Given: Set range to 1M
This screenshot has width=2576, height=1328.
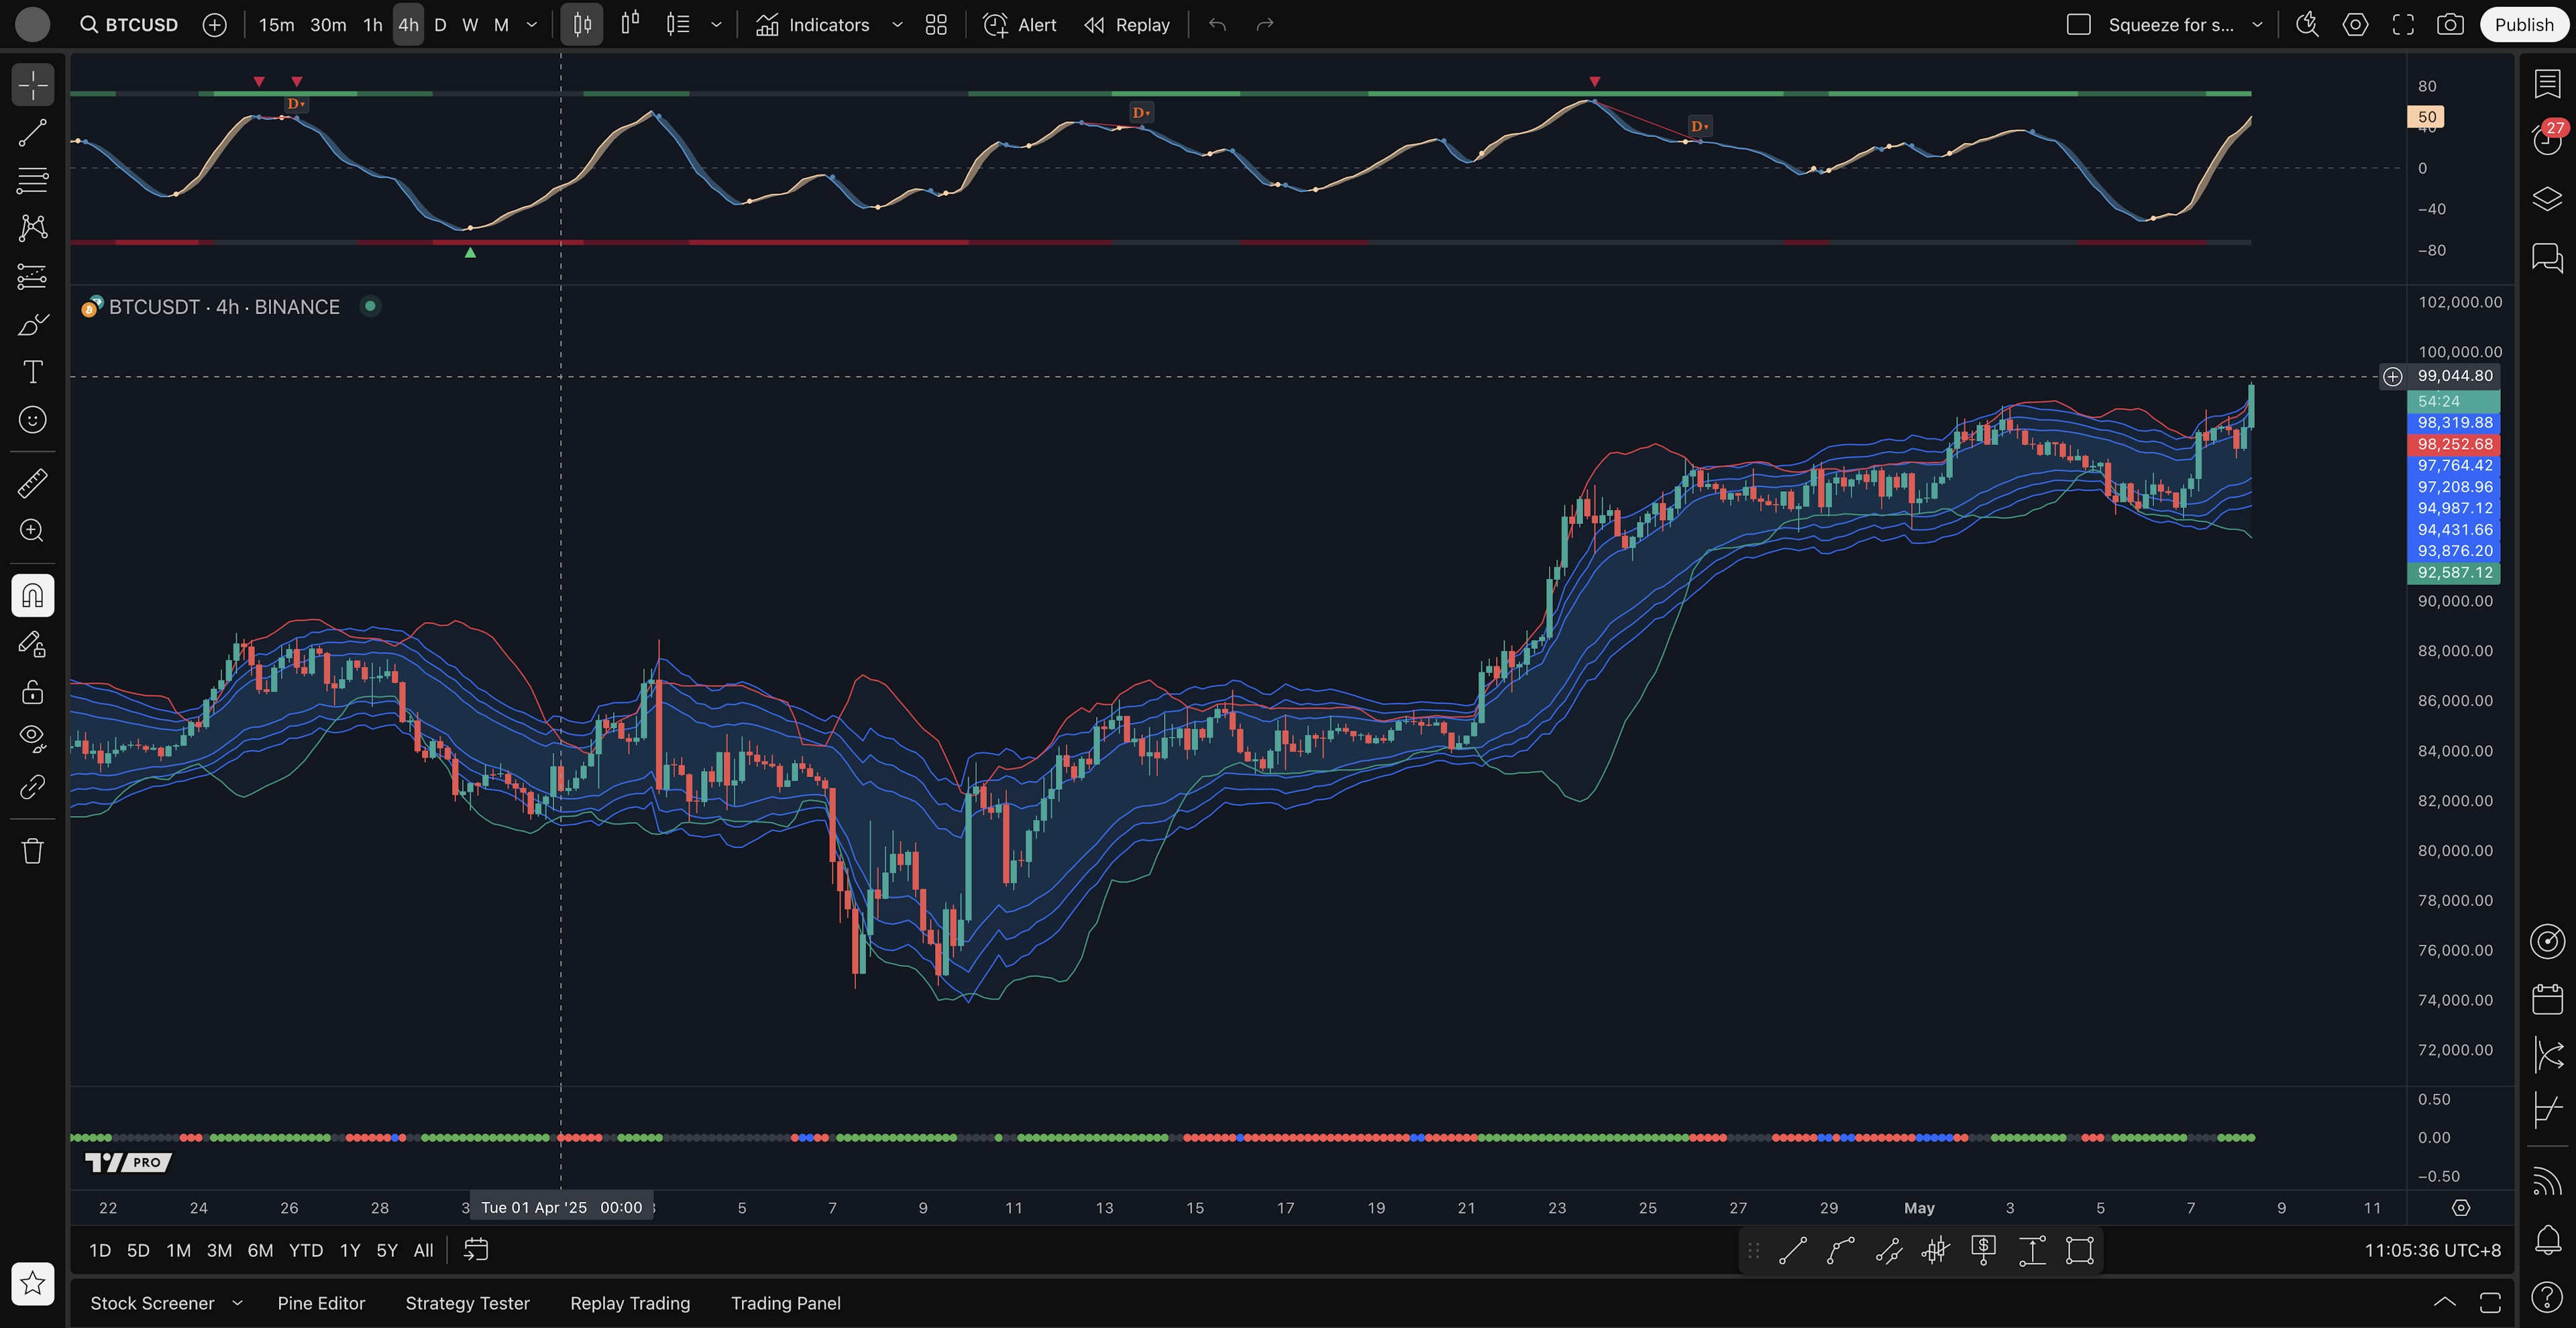Looking at the screenshot, I should pyautogui.click(x=178, y=1250).
